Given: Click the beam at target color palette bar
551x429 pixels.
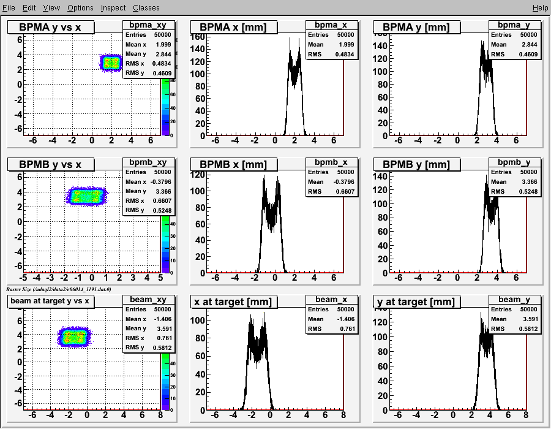Looking at the screenshot, I should coord(165,382).
